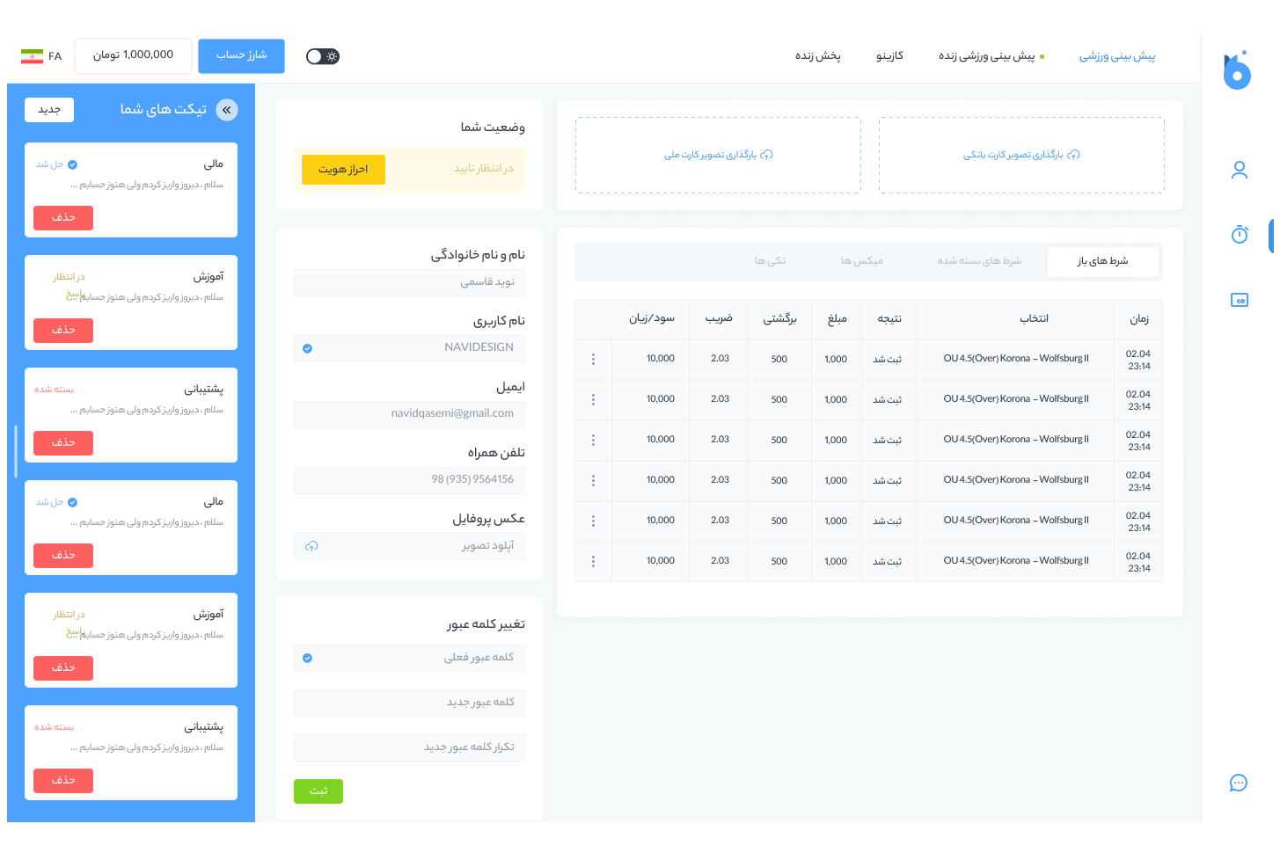Click Iran flag language selector

[x=33, y=56]
